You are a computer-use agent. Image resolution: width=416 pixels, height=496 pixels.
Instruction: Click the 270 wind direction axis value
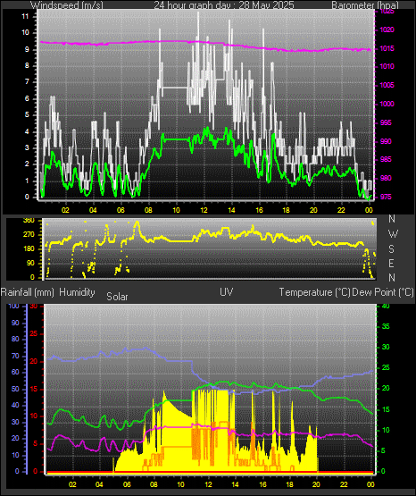(29, 235)
